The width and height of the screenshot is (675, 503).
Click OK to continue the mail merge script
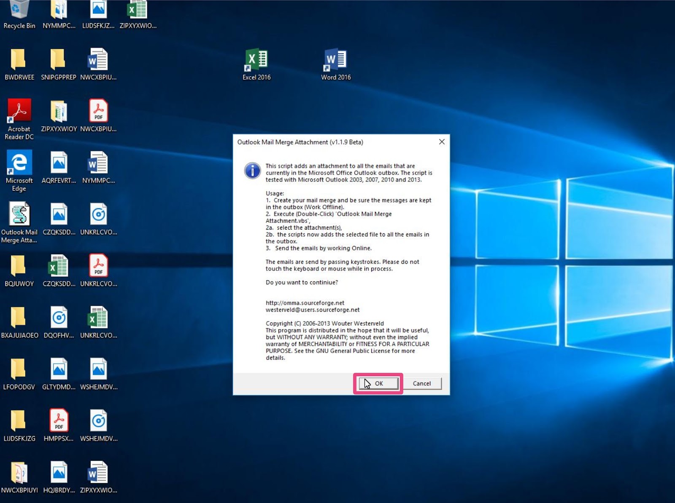[378, 383]
